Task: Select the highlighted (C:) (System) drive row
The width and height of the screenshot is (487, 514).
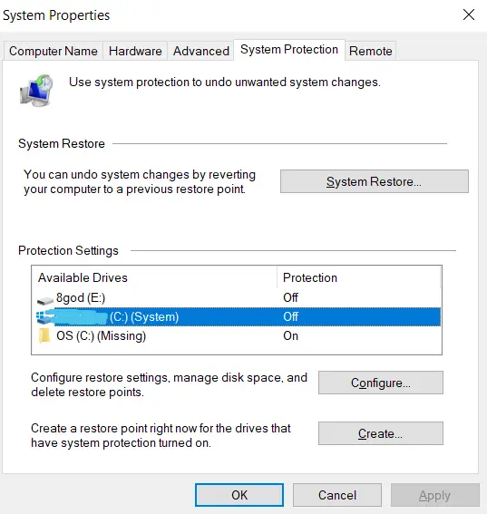Action: 237,316
